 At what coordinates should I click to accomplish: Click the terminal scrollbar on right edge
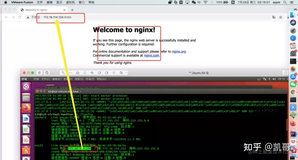pos(287,124)
